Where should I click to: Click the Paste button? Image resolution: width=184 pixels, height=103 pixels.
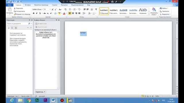point(9,11)
